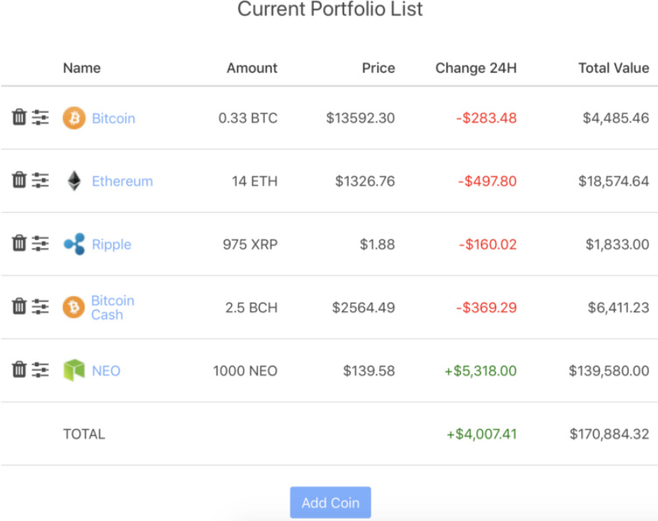Delete the Ripple row via trash icon
Image resolution: width=658 pixels, height=521 pixels.
tap(19, 243)
